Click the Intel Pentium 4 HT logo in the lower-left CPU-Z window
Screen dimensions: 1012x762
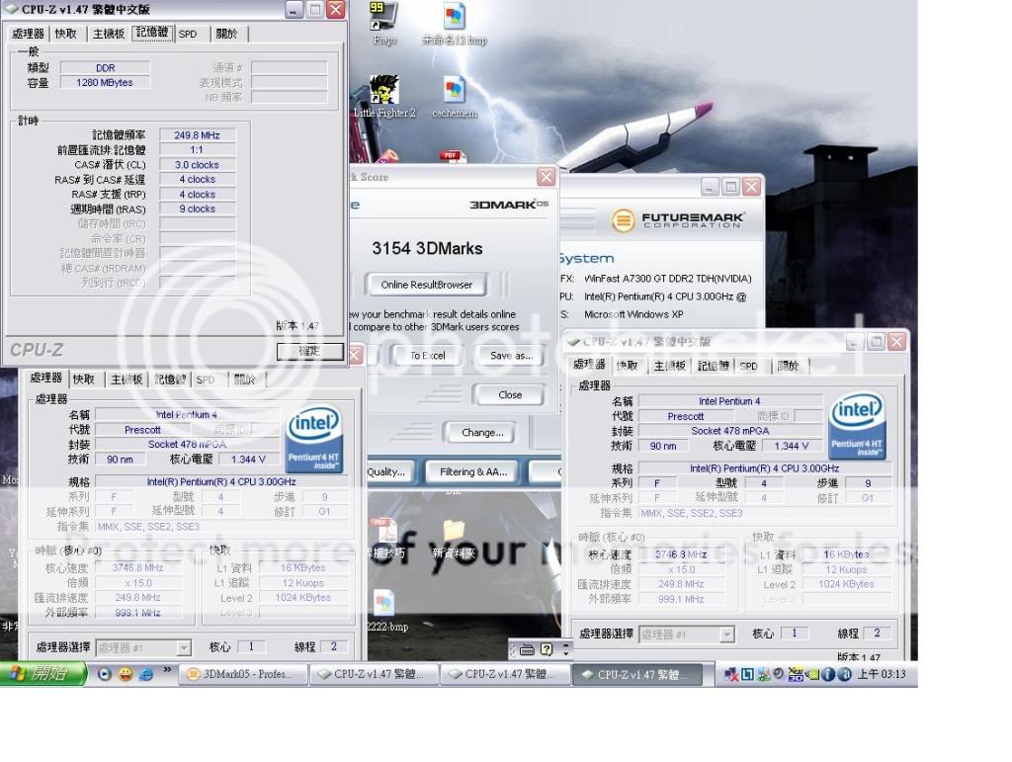point(313,440)
